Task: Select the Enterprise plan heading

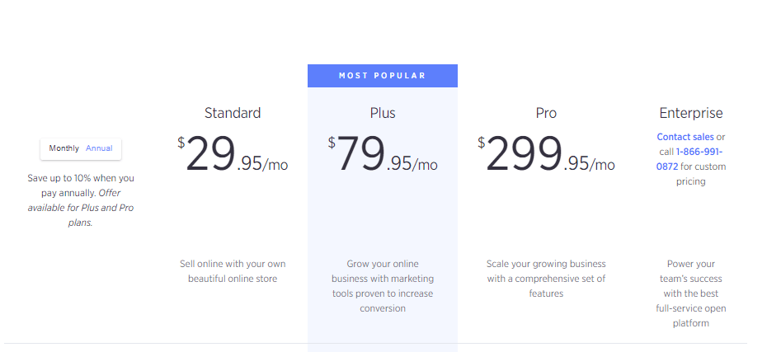Action: [x=690, y=113]
